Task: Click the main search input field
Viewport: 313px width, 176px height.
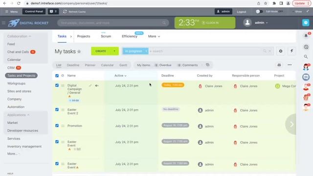Action: (x=113, y=23)
